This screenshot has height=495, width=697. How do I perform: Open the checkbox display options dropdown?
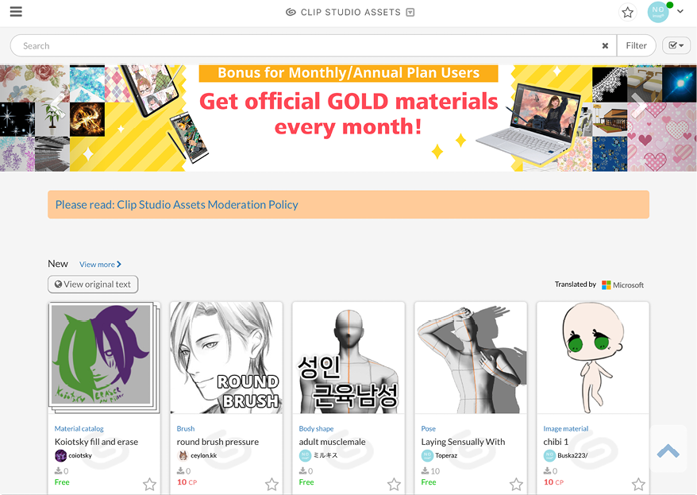pos(676,45)
